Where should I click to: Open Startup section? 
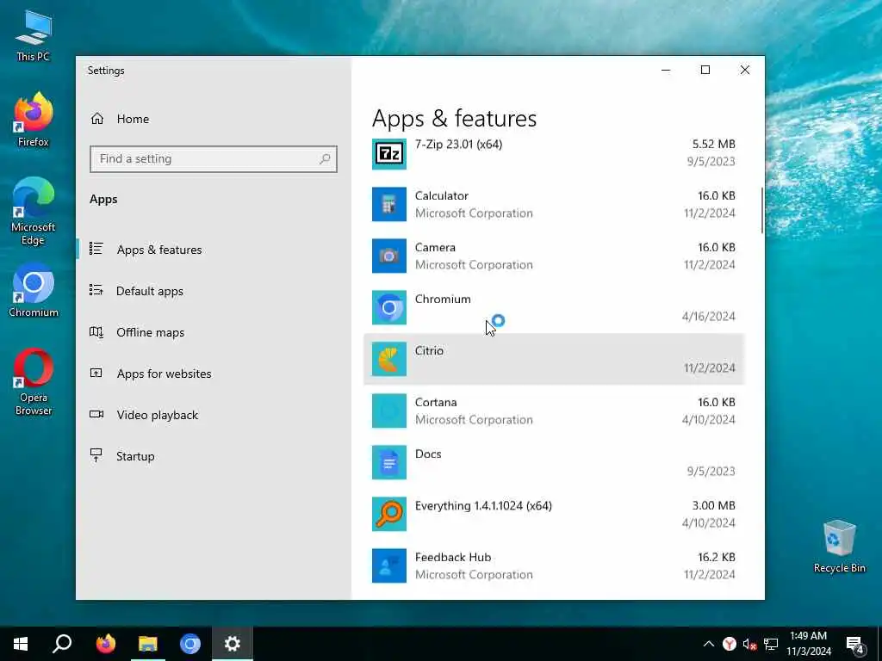pyautogui.click(x=135, y=456)
